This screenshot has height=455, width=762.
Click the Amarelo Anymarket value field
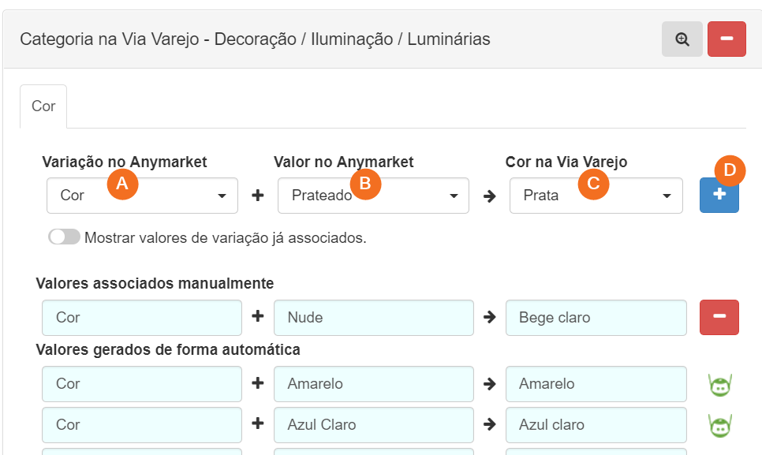click(374, 384)
